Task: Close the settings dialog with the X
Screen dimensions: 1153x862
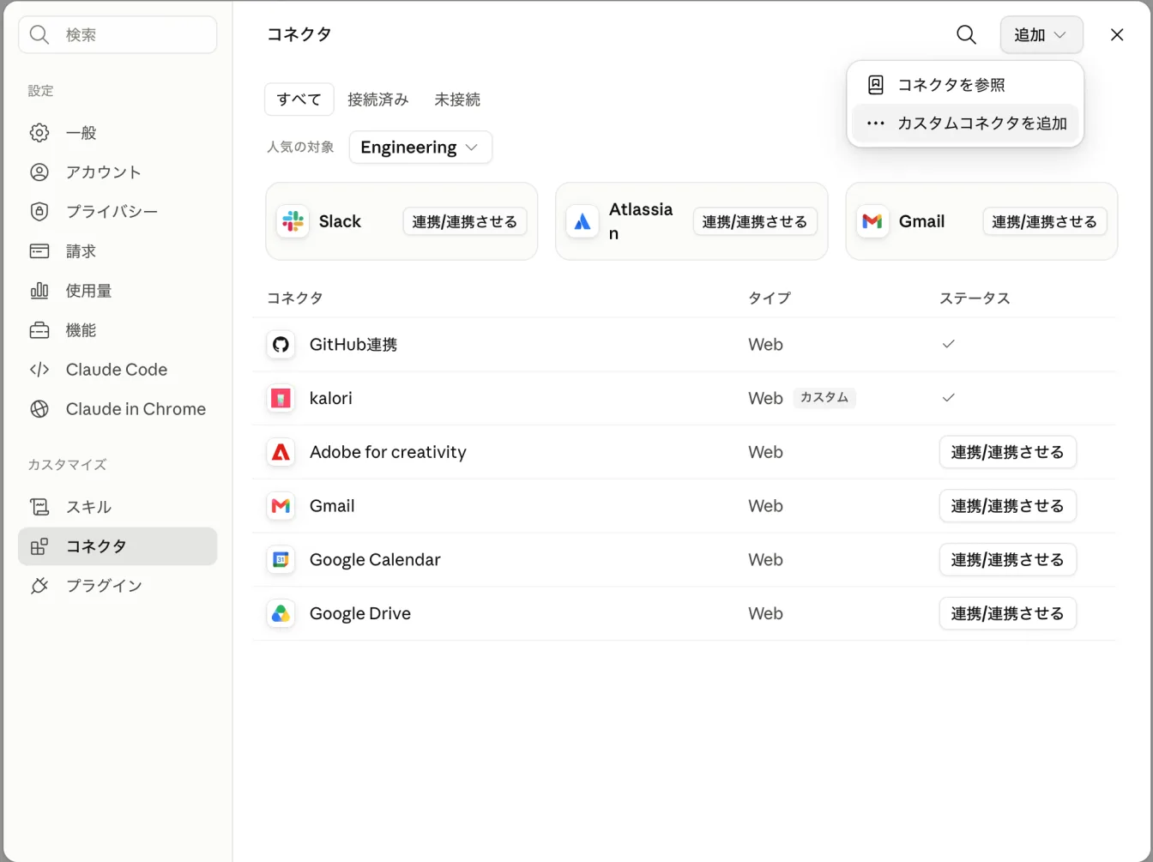Action: pos(1117,35)
